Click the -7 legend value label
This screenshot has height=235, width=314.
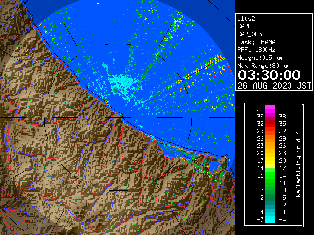260,220
